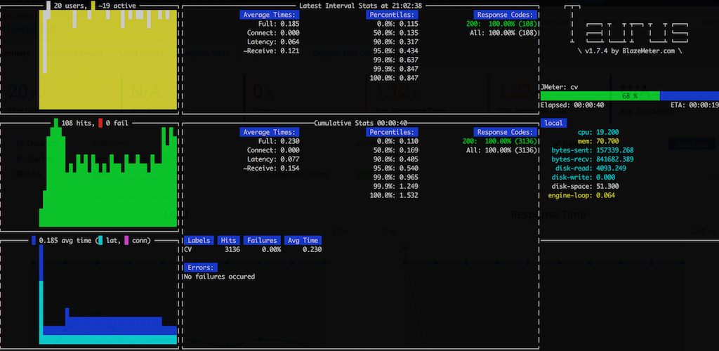Click the 'Failures' column header
The image size is (719, 351).
[262, 241]
